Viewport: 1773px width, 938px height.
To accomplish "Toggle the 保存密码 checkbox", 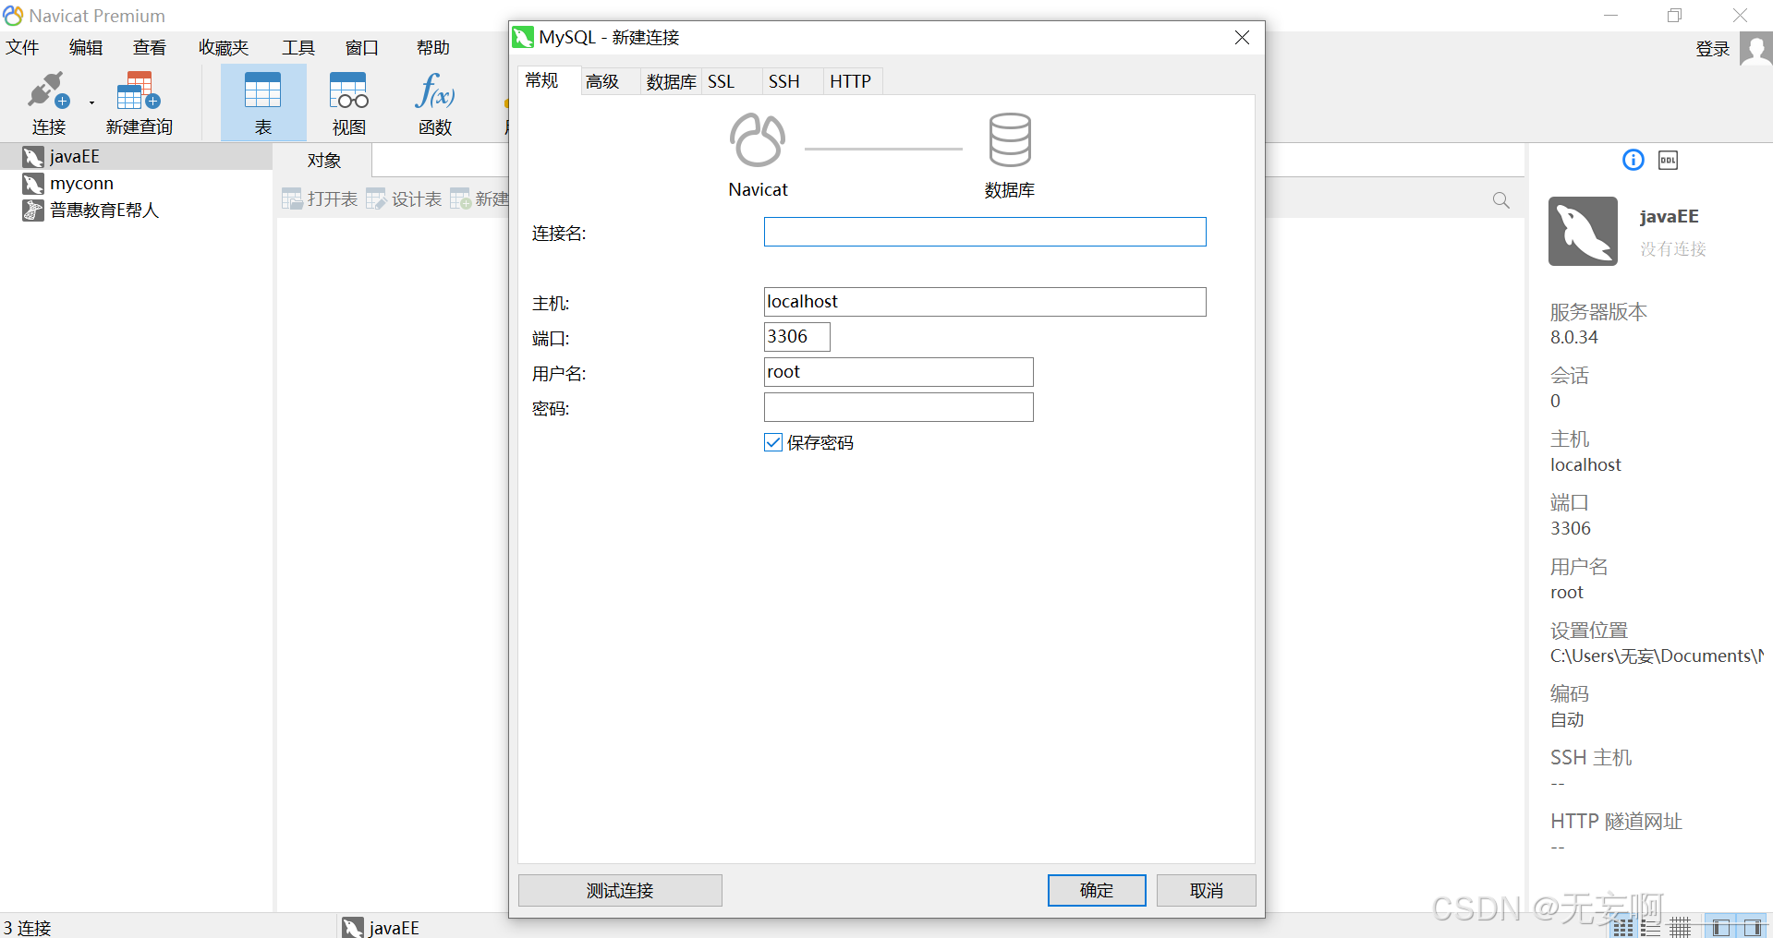I will [773, 442].
